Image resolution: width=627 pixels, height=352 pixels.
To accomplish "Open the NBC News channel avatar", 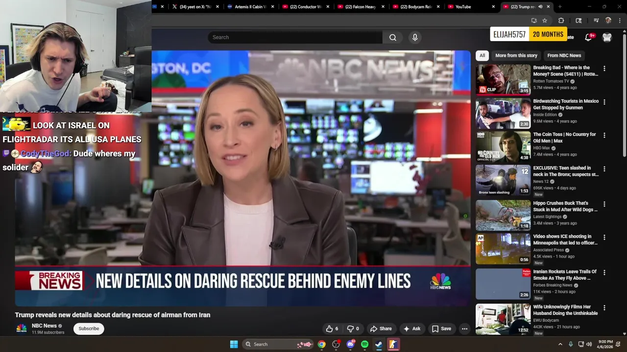I will click(22, 329).
